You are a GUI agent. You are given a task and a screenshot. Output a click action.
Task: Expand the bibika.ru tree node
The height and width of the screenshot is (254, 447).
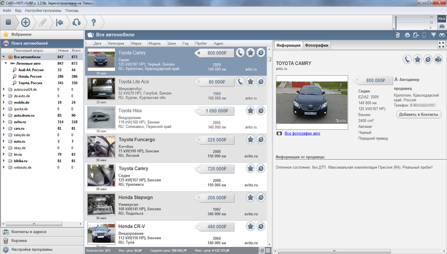pyautogui.click(x=4, y=161)
